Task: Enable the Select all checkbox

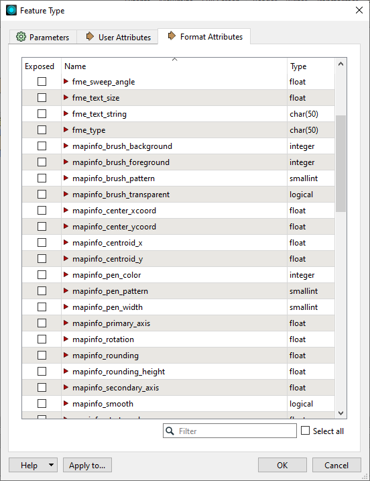Action: pyautogui.click(x=306, y=431)
